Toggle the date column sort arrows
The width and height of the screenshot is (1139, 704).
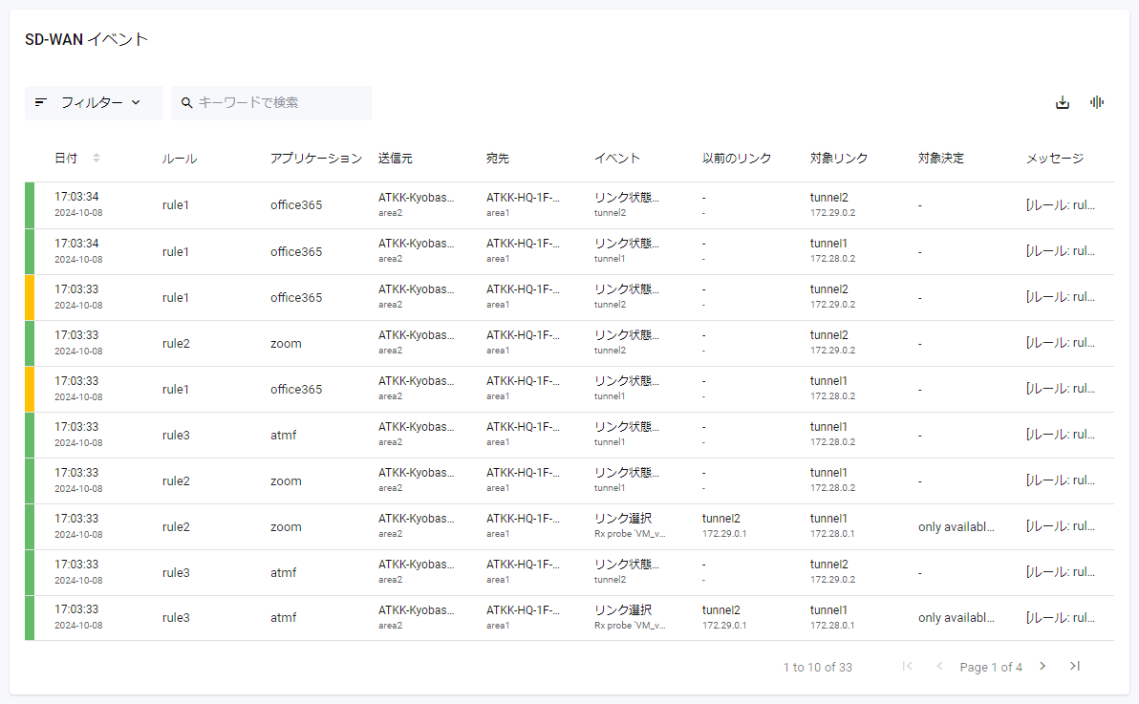(x=96, y=159)
